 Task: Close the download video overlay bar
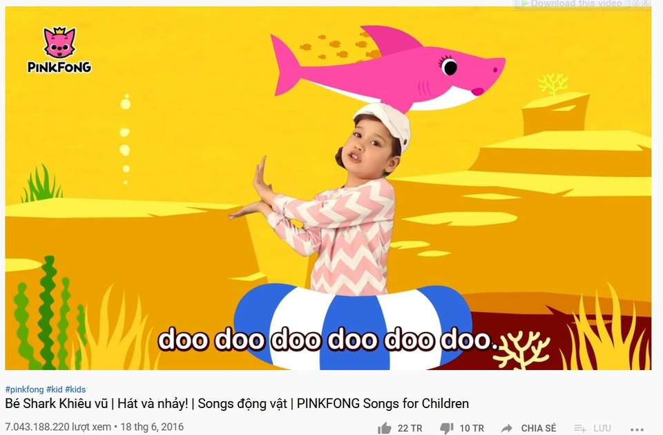646,3
